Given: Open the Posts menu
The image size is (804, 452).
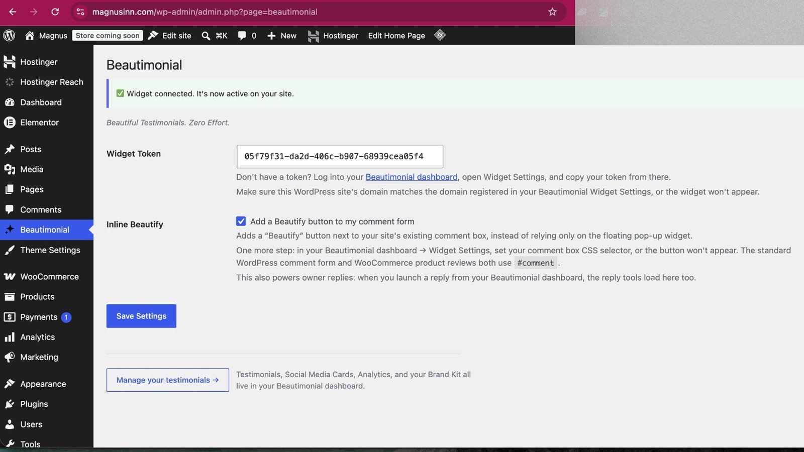Looking at the screenshot, I should click(47, 149).
